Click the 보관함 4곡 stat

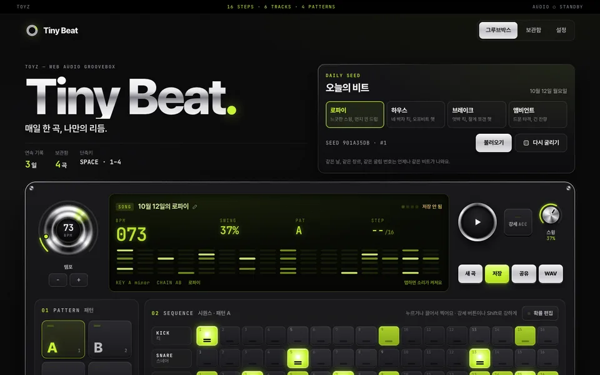62,159
